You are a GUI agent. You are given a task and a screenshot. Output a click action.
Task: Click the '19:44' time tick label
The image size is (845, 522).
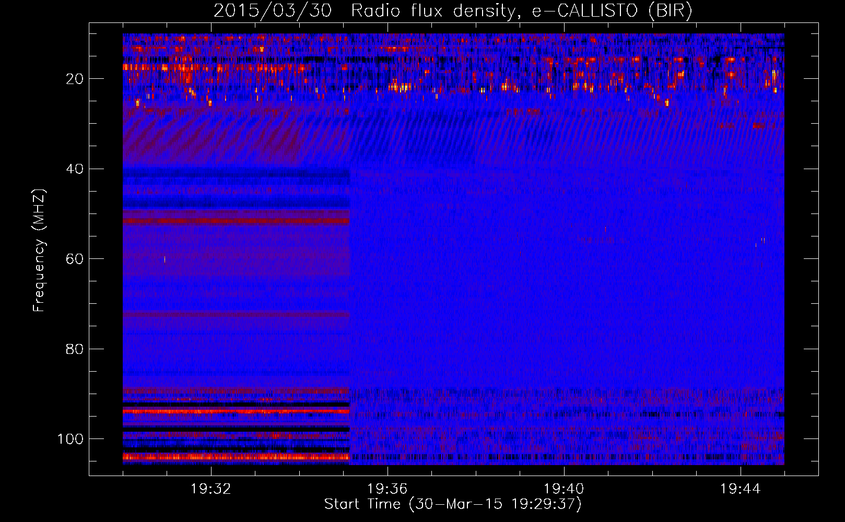tap(741, 489)
